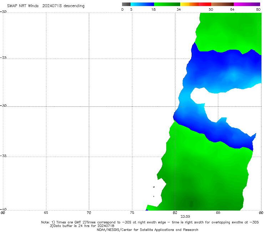
Task: Click the NOAA/NESDIS credit line
Action: tap(147, 230)
